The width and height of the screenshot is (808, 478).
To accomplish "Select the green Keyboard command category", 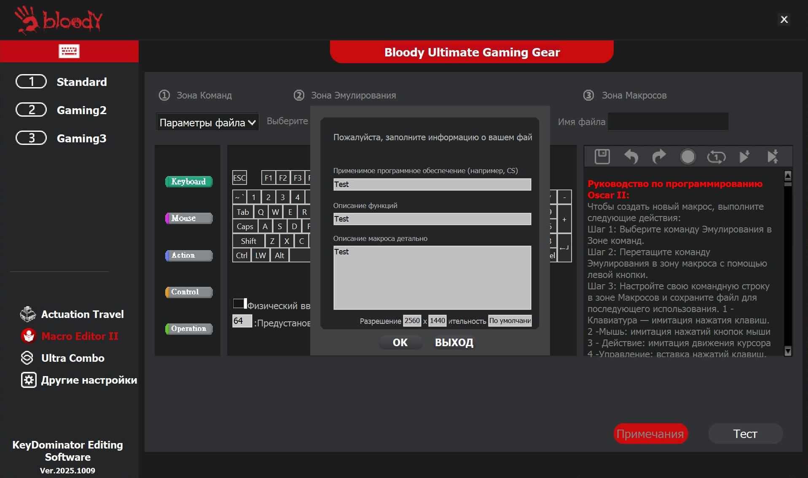I will 189,182.
